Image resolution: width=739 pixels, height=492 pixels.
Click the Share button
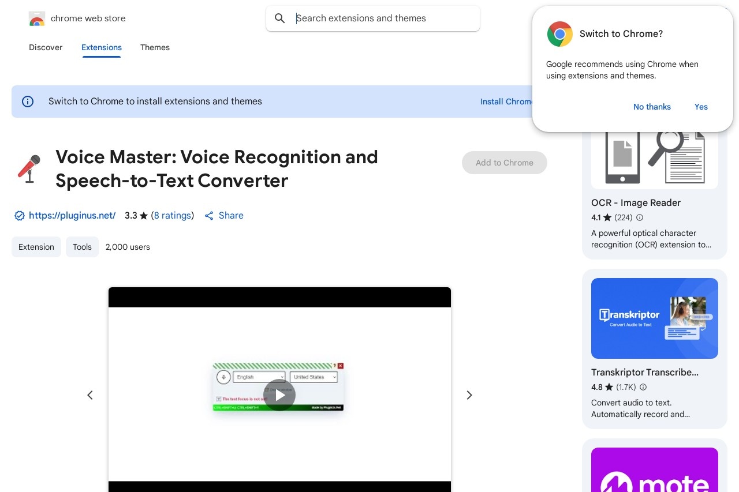224,216
